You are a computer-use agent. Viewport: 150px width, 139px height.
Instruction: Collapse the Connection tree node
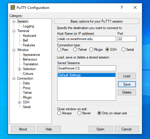[x=14, y=78]
